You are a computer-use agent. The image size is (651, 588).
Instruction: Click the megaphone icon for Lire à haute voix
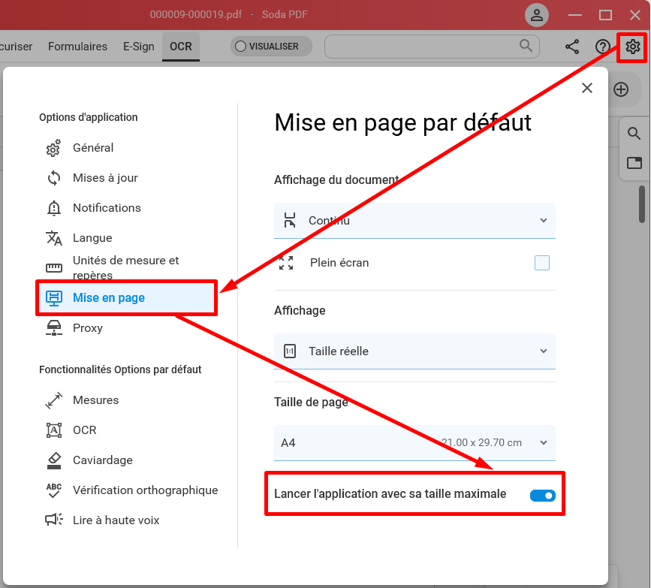(x=53, y=520)
